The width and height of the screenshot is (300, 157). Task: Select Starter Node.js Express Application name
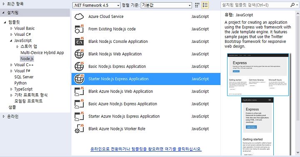click(x=118, y=79)
